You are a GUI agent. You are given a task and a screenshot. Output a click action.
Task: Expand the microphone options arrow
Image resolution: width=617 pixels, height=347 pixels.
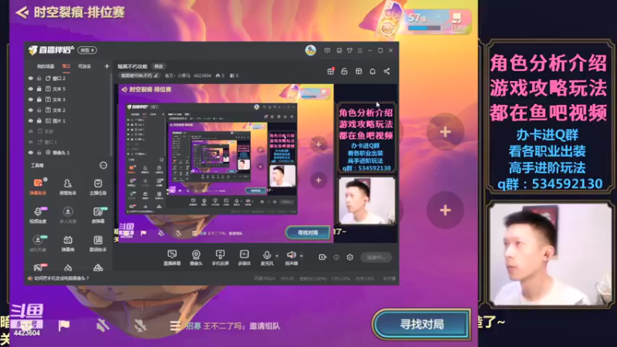(x=277, y=256)
